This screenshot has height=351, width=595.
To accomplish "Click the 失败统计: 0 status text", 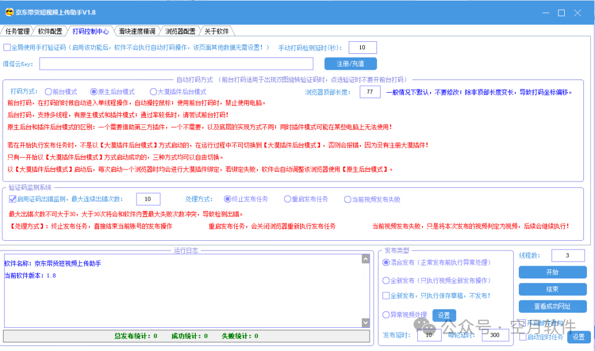I will [240, 336].
